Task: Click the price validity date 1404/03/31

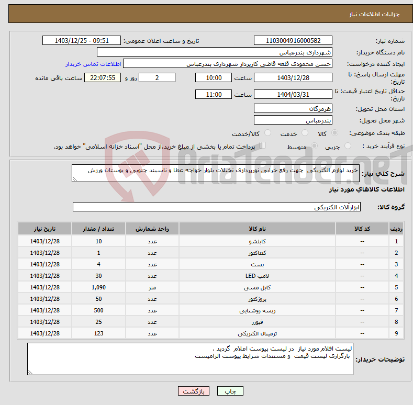Action: pyautogui.click(x=293, y=94)
